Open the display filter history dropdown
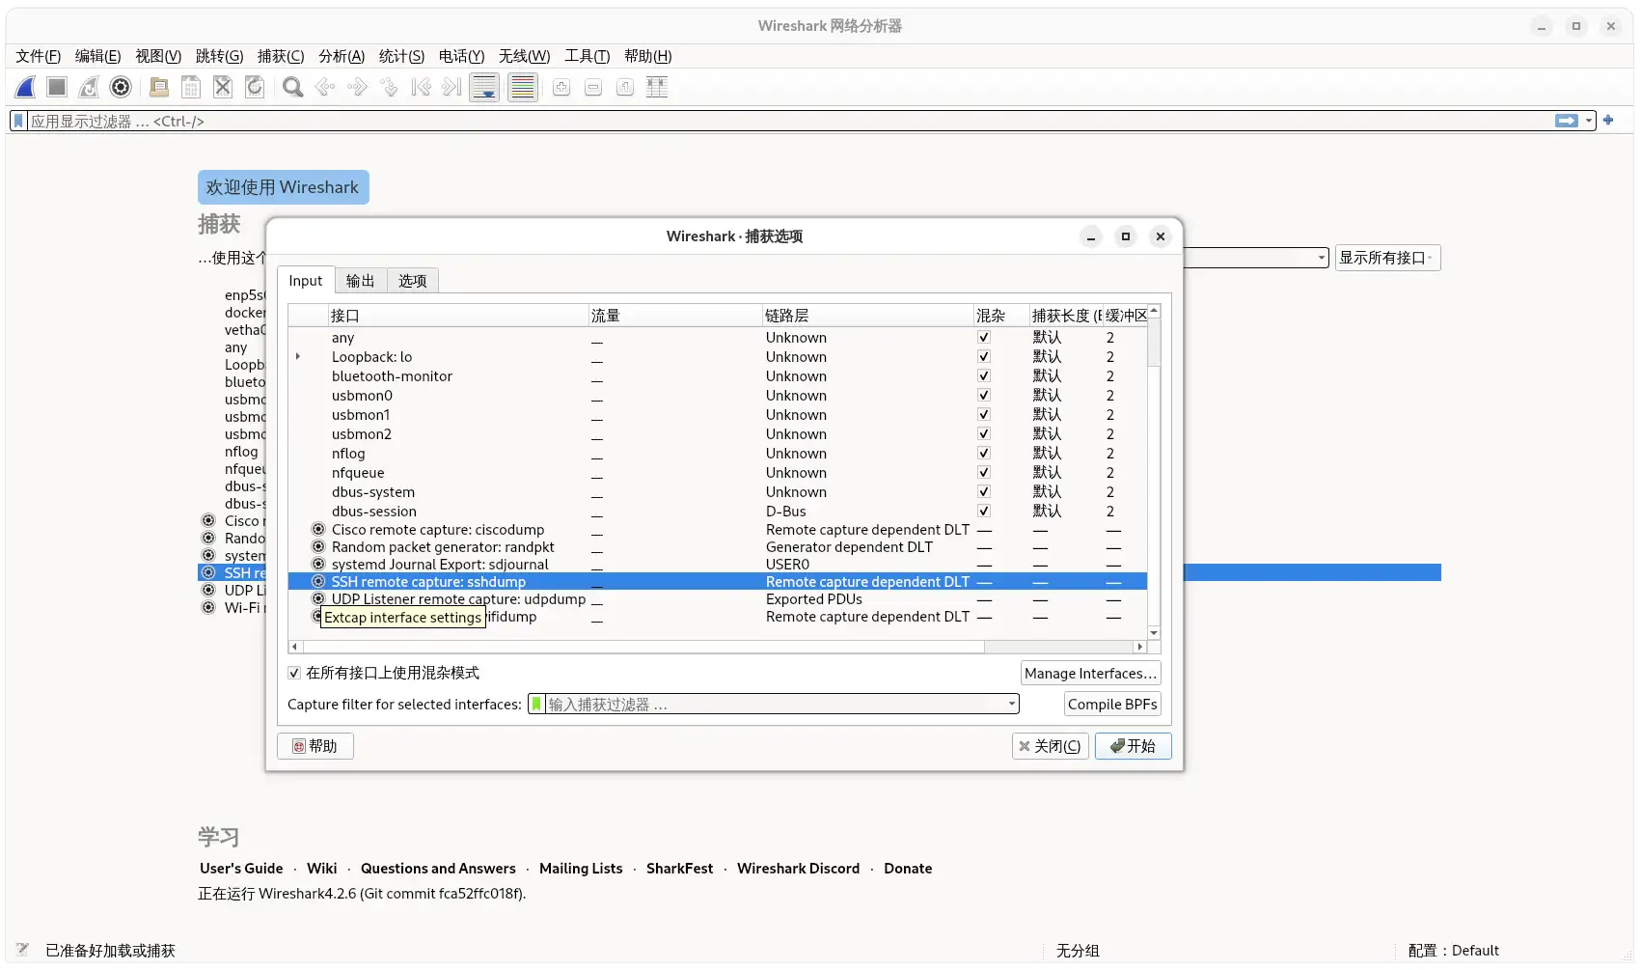 click(1589, 121)
